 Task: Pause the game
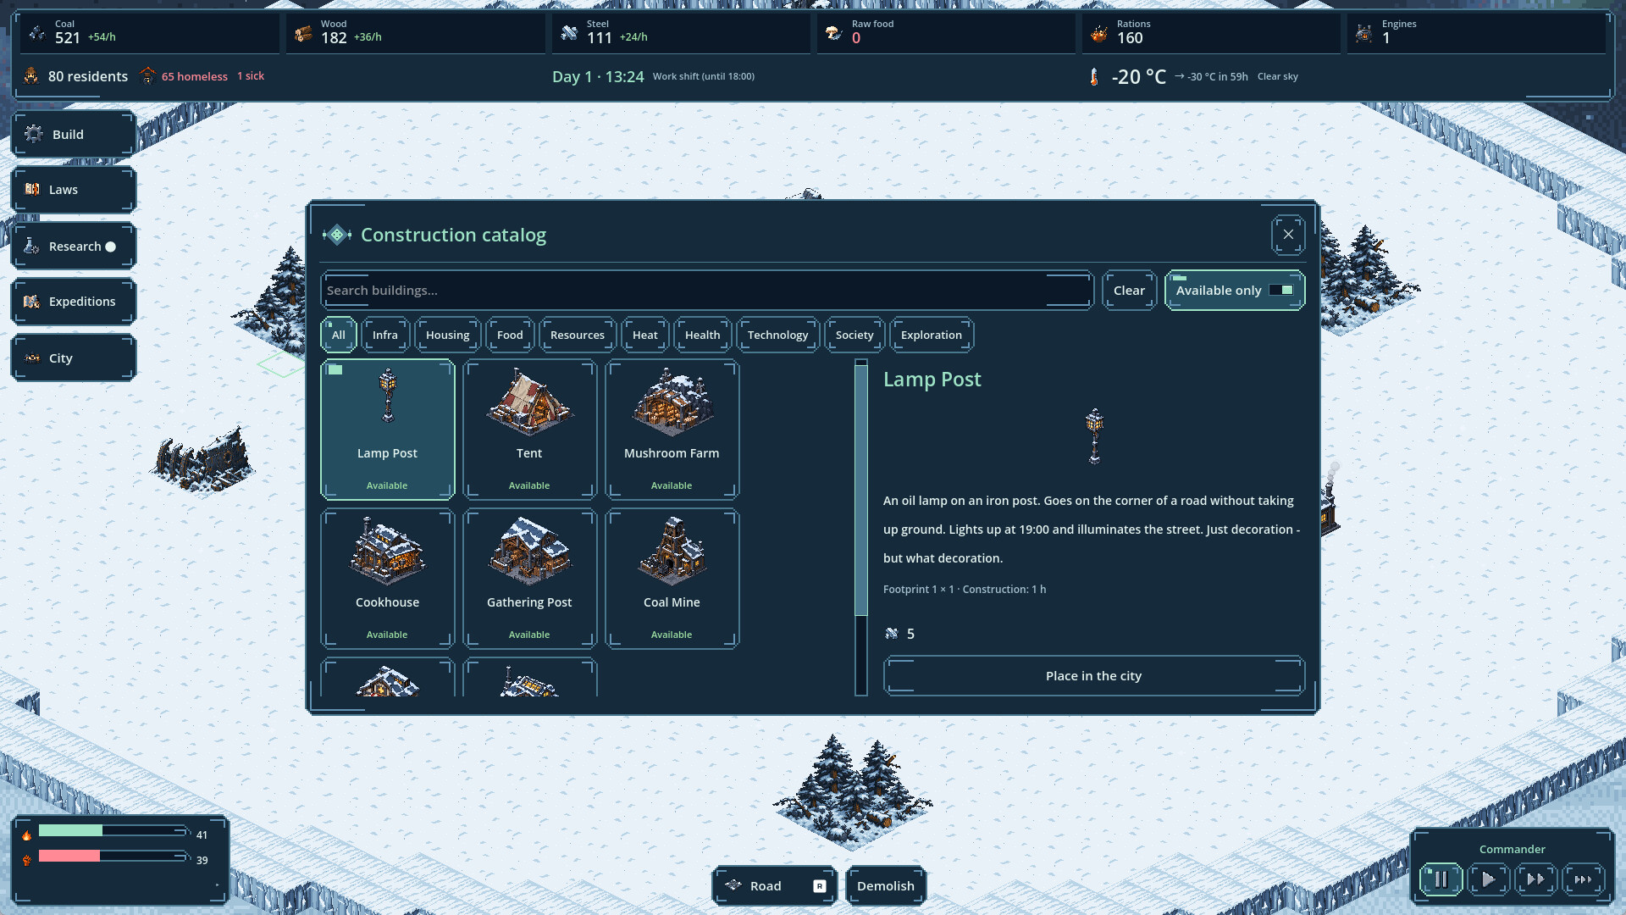tap(1441, 879)
